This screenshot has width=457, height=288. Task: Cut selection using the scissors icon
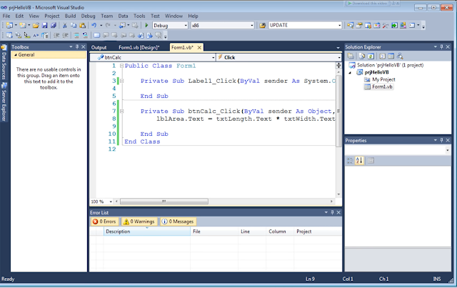[65, 26]
